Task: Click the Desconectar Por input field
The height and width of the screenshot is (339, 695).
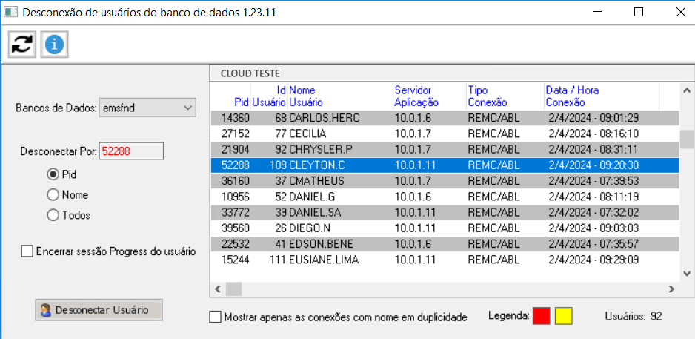Action: coord(131,151)
